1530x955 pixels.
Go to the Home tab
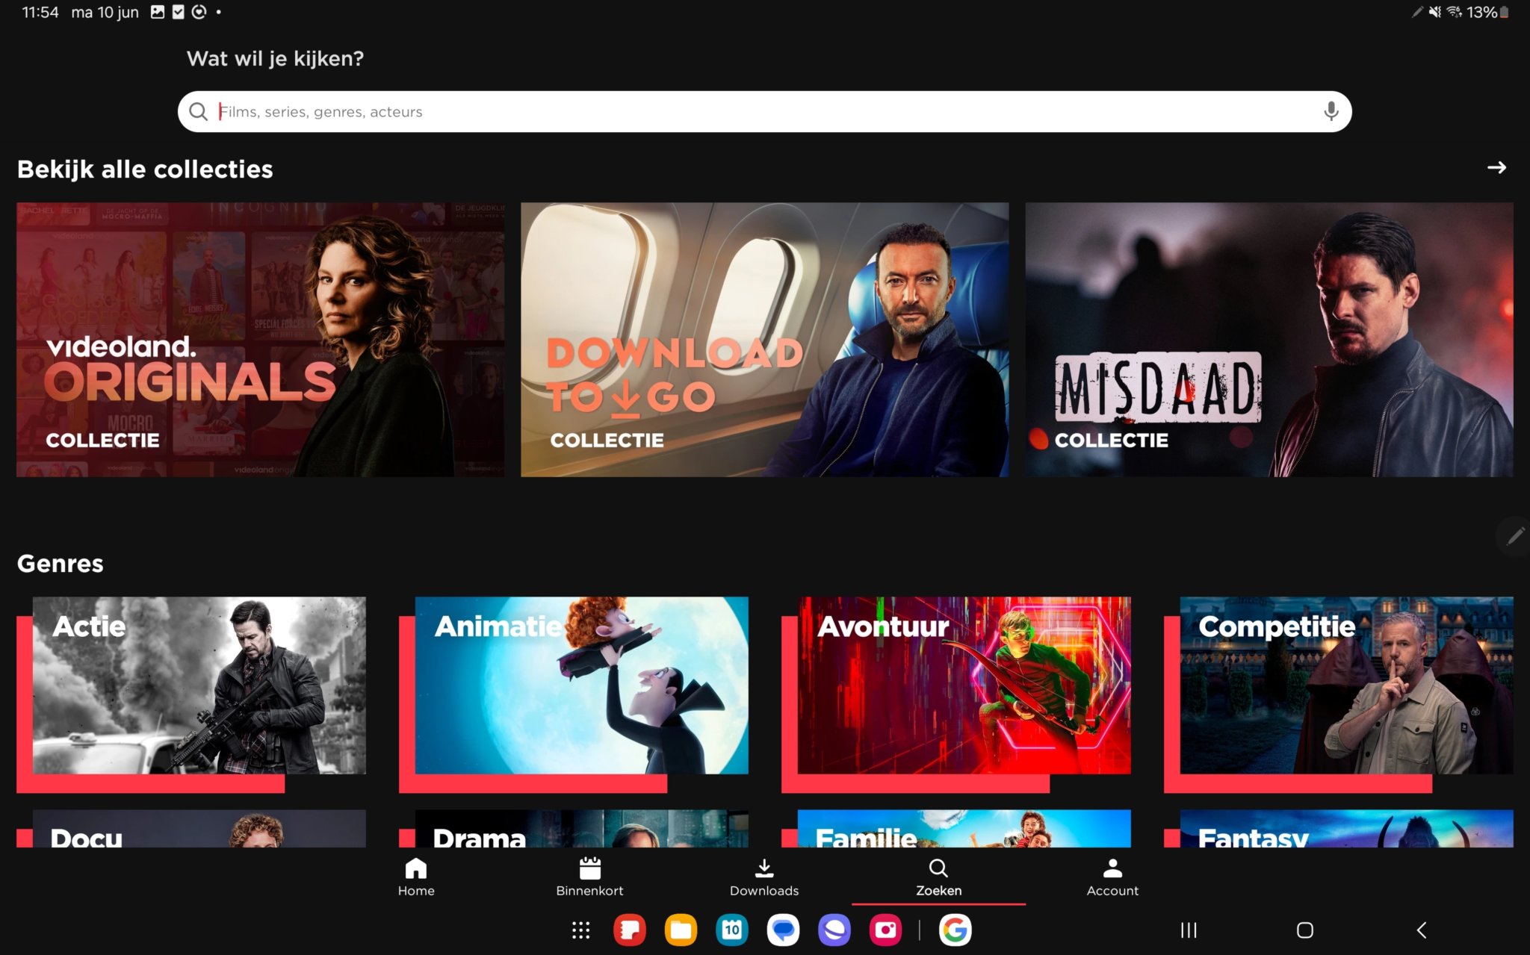click(x=416, y=877)
